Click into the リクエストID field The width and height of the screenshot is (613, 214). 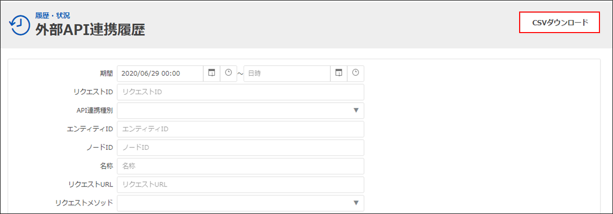[240, 92]
